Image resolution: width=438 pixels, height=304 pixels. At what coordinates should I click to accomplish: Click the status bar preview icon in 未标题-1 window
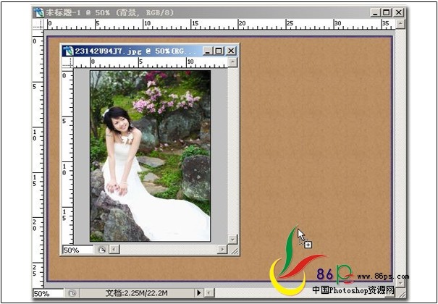point(72,293)
